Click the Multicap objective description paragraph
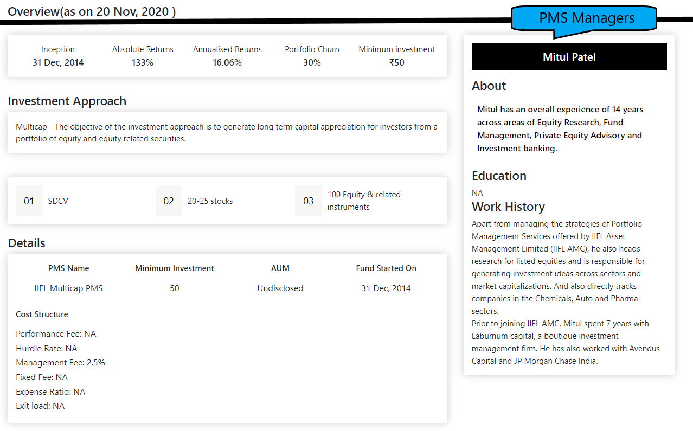 pyautogui.click(x=227, y=133)
